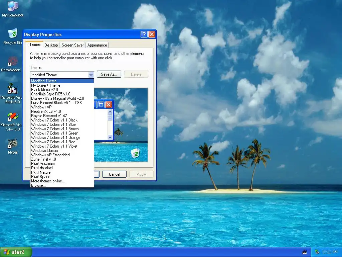
Task: Select Windows 7 Colors v1.1 Blue
Action: coord(62,124)
